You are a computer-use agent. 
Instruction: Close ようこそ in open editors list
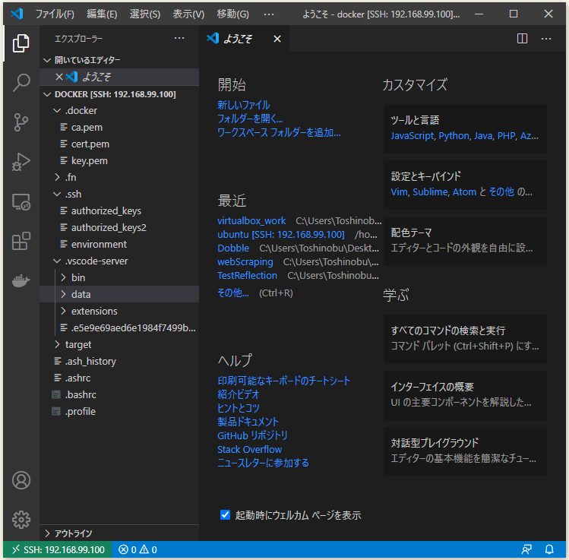click(58, 77)
